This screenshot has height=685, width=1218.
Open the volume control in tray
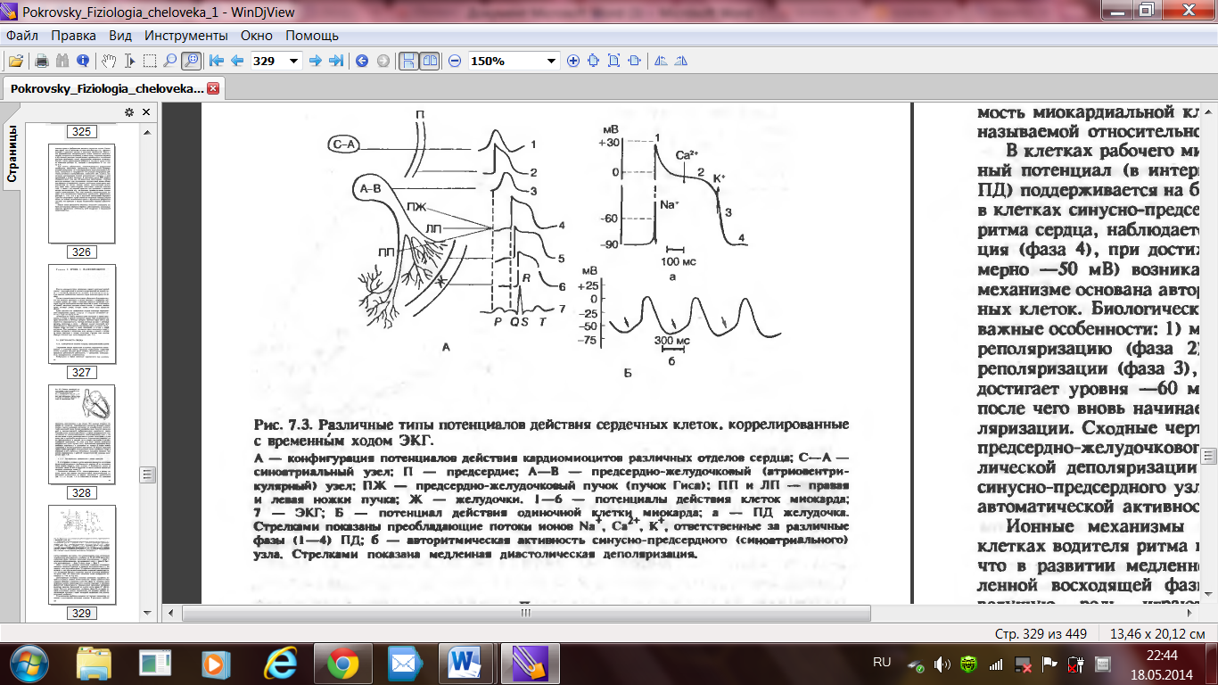click(x=942, y=664)
